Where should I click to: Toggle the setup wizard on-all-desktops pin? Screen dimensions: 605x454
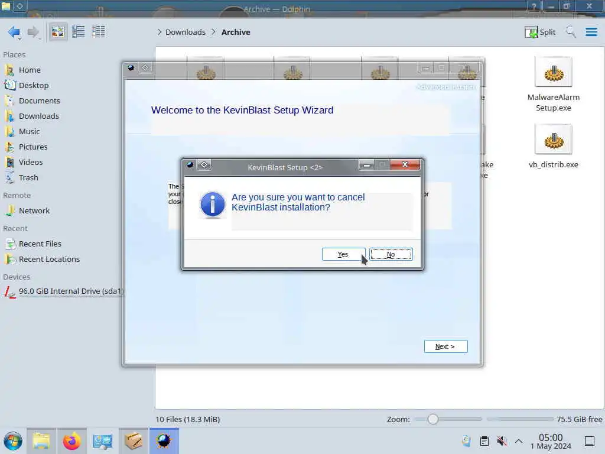[x=145, y=68]
